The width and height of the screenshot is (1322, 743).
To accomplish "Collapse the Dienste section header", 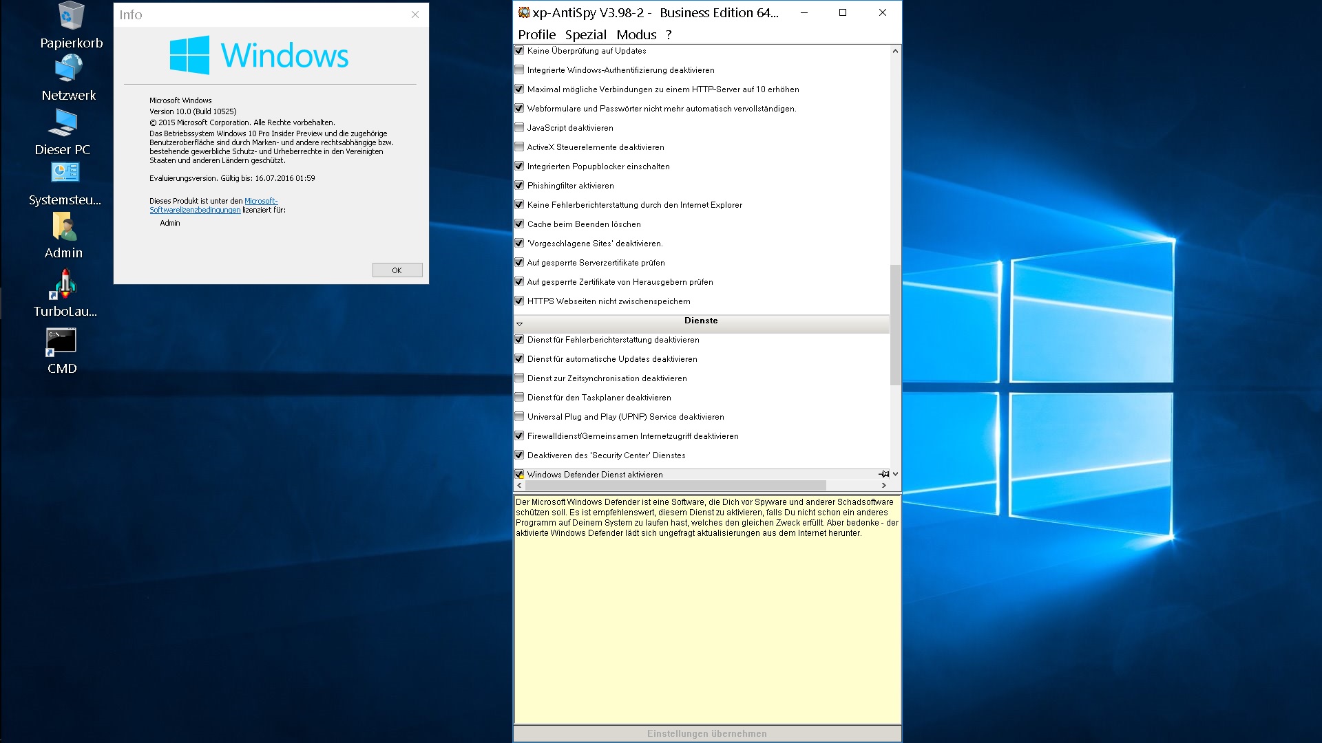I will (x=520, y=323).
